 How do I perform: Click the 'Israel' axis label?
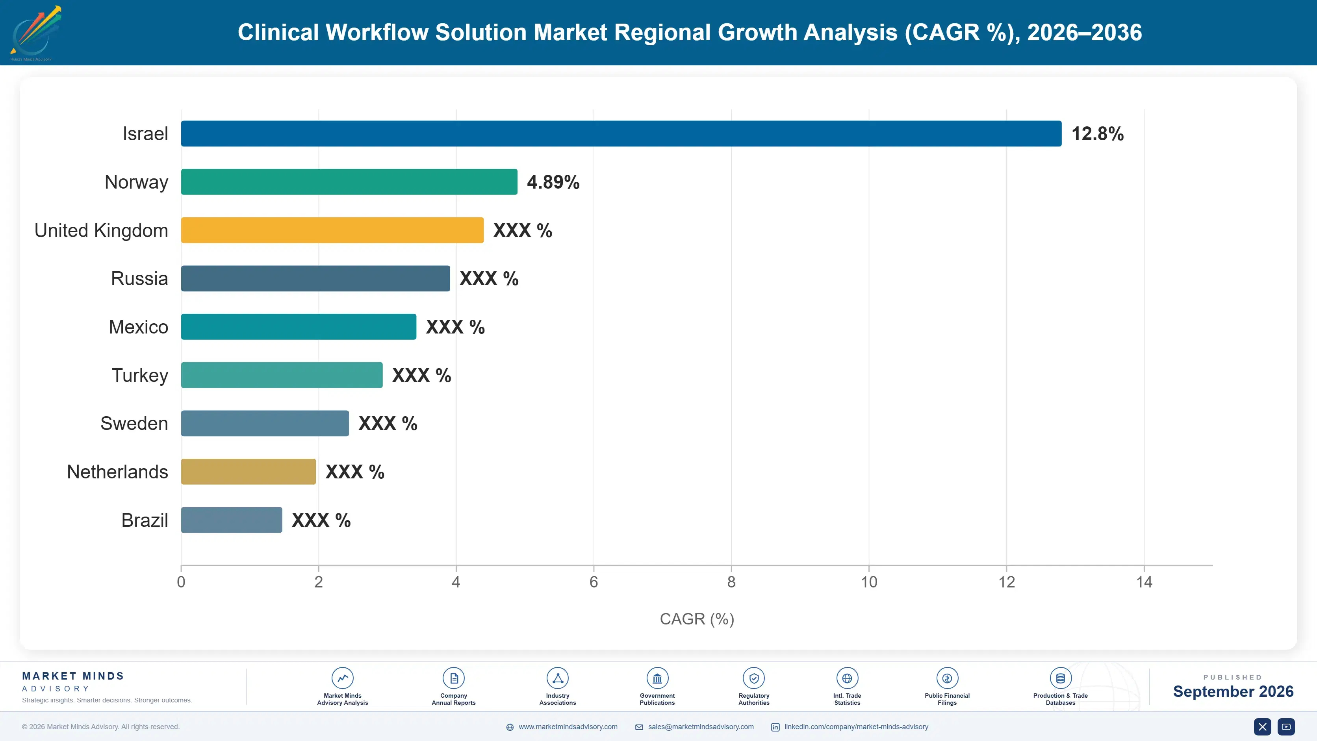point(145,134)
